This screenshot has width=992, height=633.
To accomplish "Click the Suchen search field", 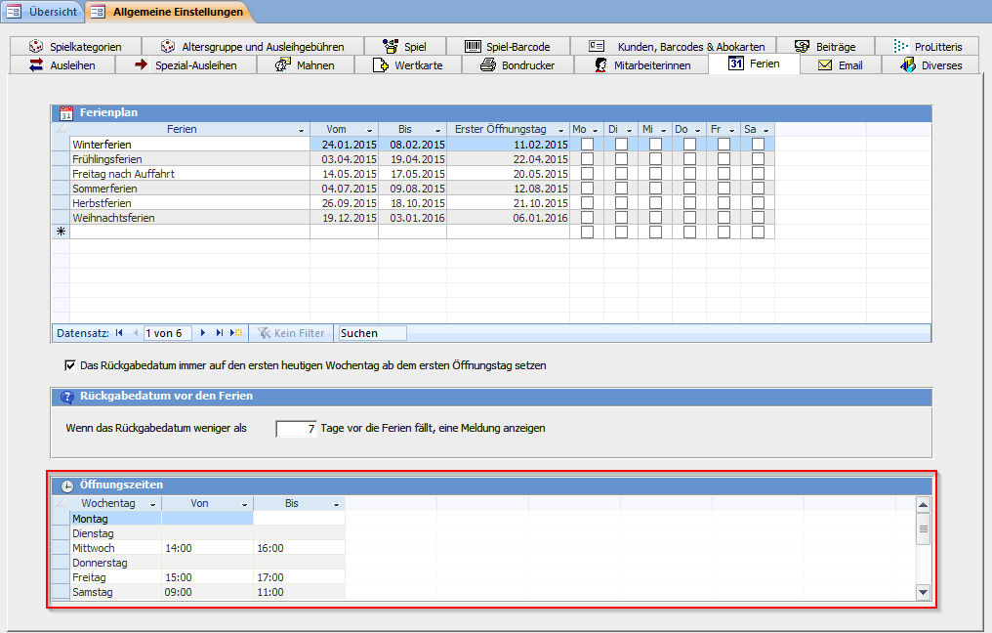I will pyautogui.click(x=372, y=333).
